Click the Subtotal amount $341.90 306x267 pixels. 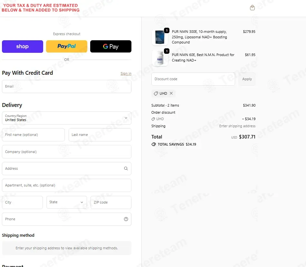click(249, 105)
